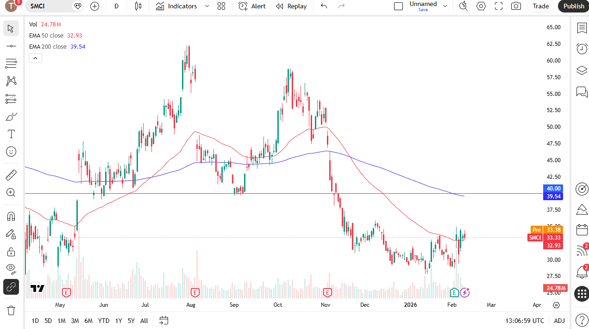Image resolution: width=589 pixels, height=329 pixels.
Task: Open the object tree layers icon
Action: [582, 70]
